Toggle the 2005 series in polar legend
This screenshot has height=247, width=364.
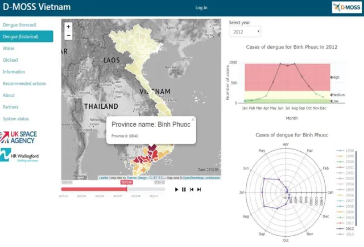345,190
